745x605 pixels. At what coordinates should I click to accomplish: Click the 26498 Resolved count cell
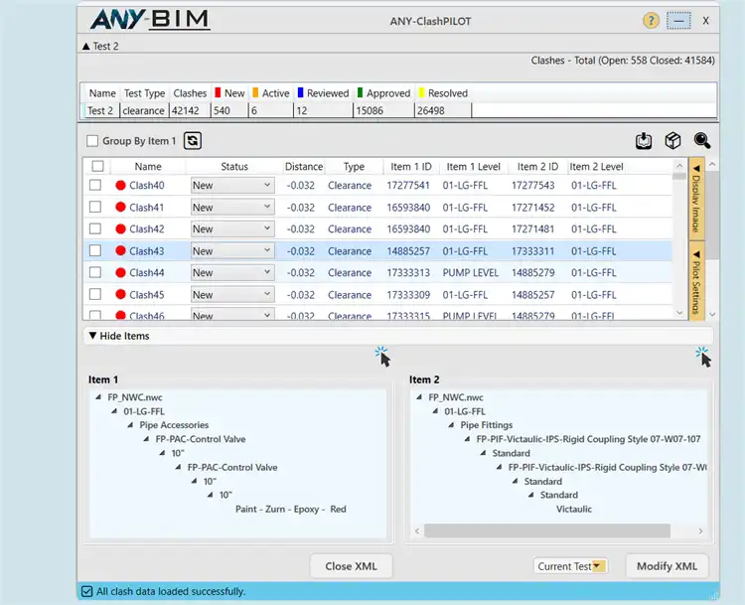(442, 110)
